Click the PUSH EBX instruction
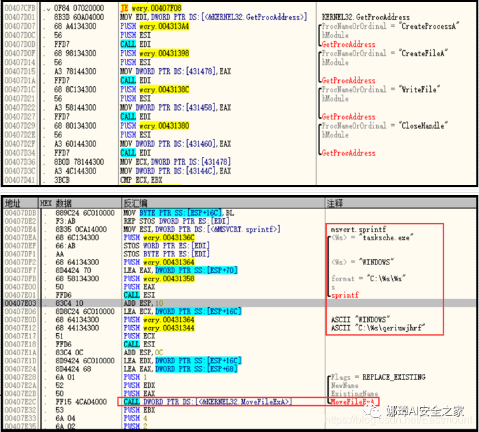This screenshot has width=479, height=432. (140, 410)
